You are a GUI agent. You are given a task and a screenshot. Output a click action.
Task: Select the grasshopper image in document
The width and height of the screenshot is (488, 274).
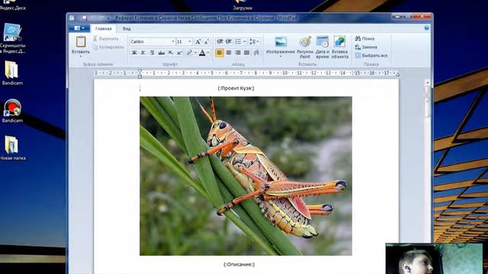[246, 176]
